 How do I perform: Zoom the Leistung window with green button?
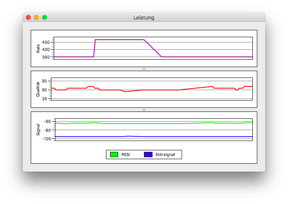coord(44,17)
